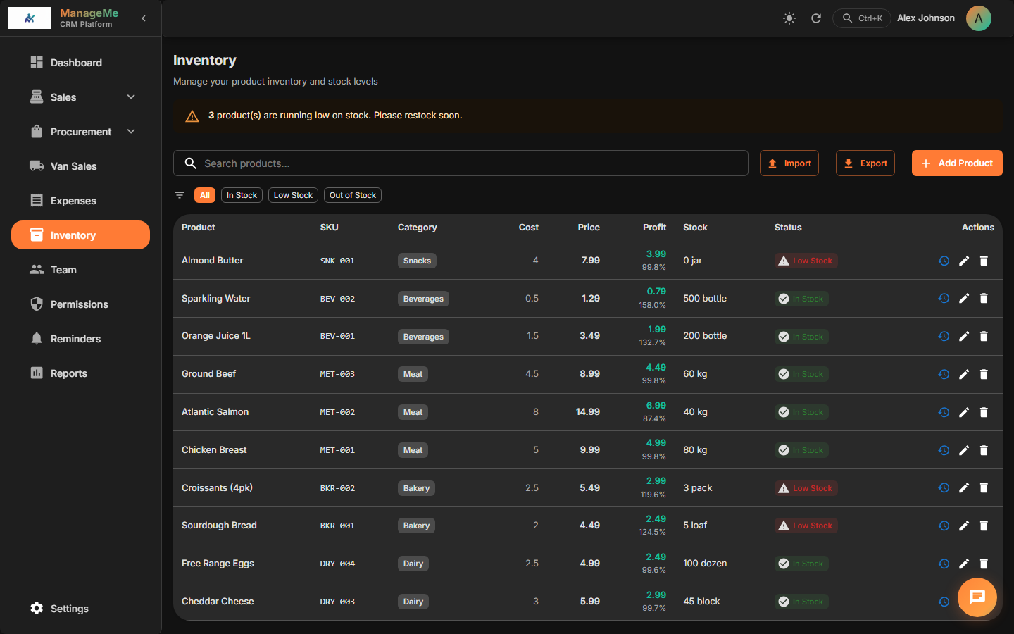Viewport: 1014px width, 634px height.
Task: Open Van Sales from the sidebar
Action: [x=73, y=166]
